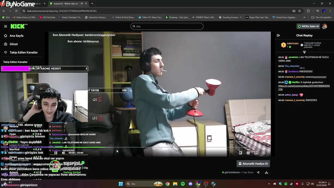Open Spotify from the taskbar
334x188 pixels.
click(x=183, y=184)
